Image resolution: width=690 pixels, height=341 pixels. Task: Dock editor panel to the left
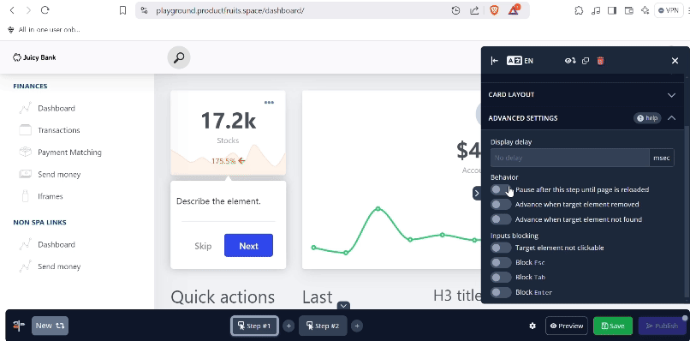[x=494, y=61]
